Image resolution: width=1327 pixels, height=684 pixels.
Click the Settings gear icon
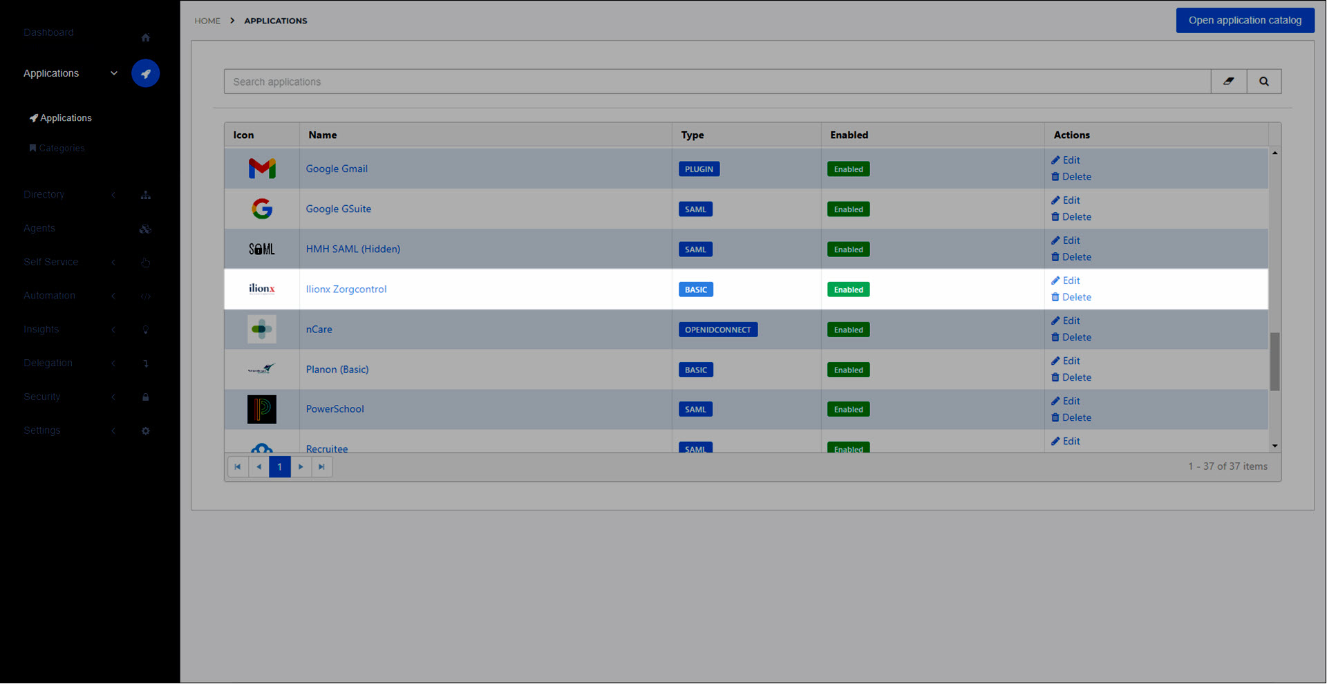[145, 431]
